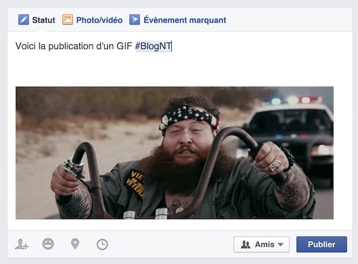This screenshot has height=264, width=358.
Task: Expand the arrow next to Amis
Action: pyautogui.click(x=281, y=245)
